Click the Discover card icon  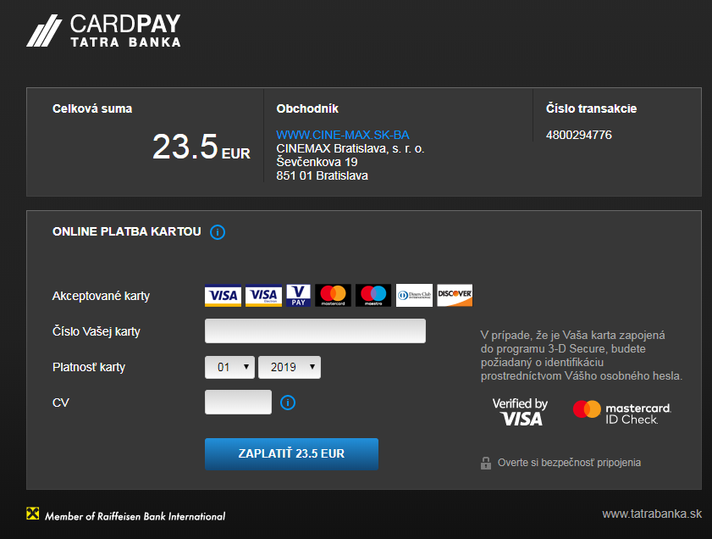point(455,295)
